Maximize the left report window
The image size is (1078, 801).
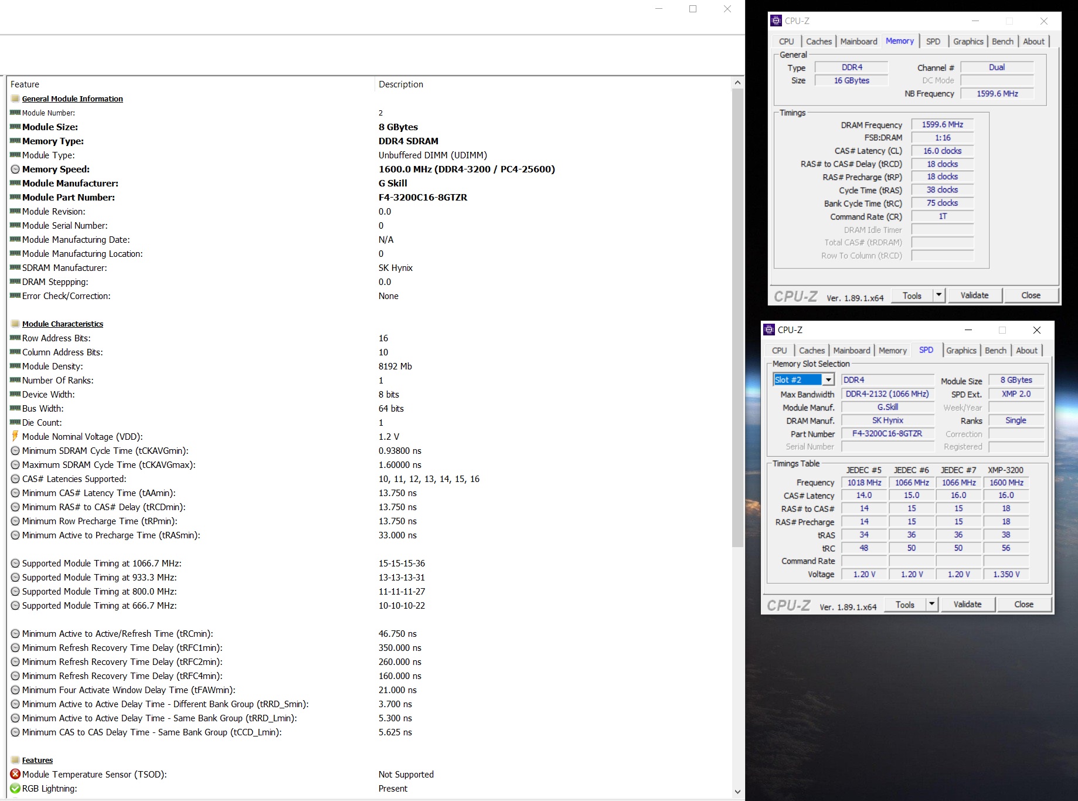coord(693,9)
